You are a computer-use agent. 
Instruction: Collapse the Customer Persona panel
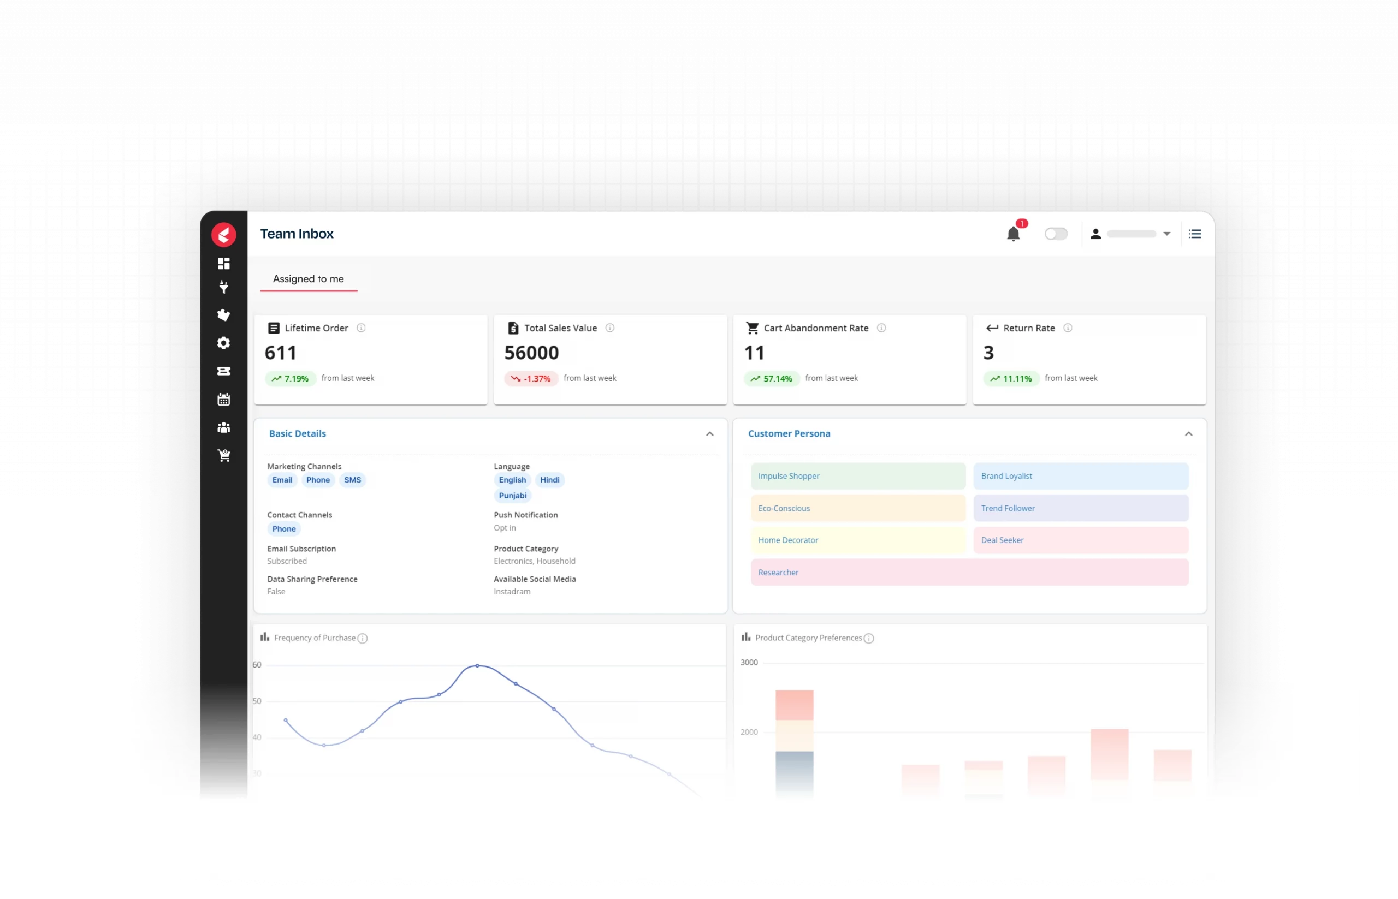point(1188,434)
